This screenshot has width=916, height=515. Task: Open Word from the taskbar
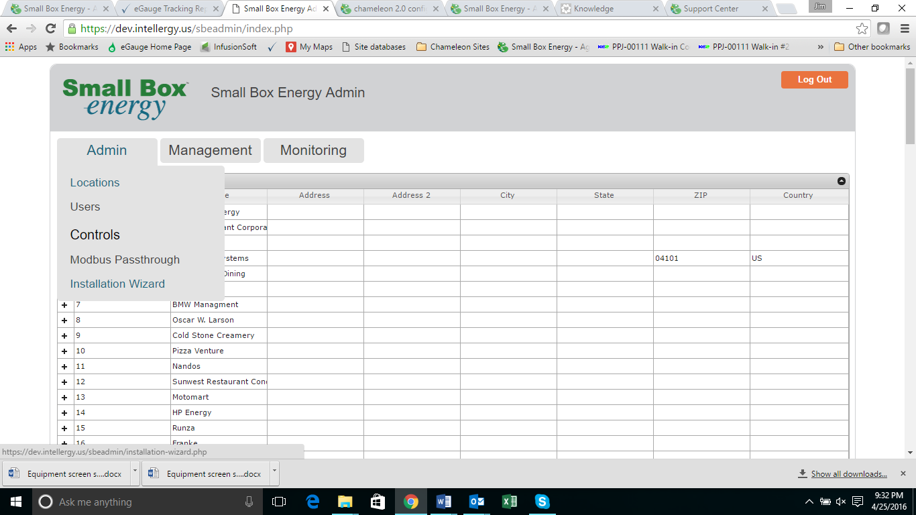(444, 502)
